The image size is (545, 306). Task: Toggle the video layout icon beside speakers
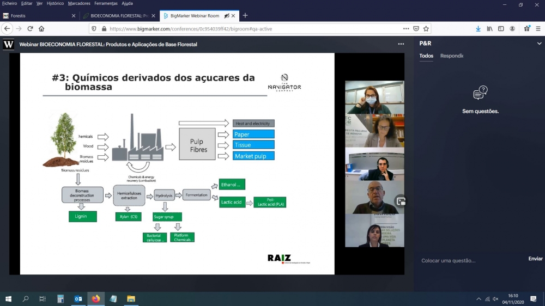tap(401, 201)
